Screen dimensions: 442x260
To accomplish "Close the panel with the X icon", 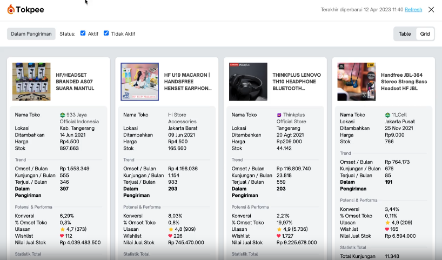I will (x=431, y=10).
